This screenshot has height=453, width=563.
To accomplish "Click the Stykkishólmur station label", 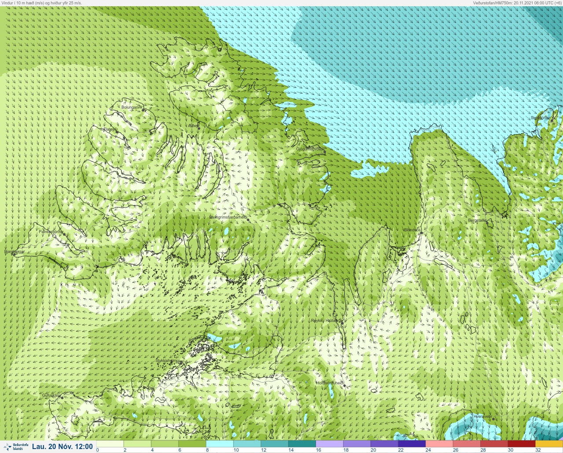I will coord(168,361).
